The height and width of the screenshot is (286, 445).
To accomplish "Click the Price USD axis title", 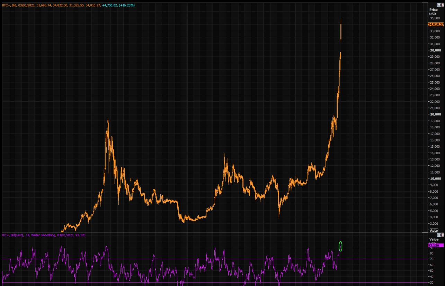I will [433, 12].
